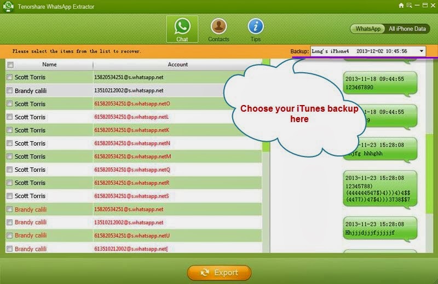Check red Brandy calili row 15820534251@s.whatsapp.net
Screen dimensions: 438x284
(x=10, y=209)
